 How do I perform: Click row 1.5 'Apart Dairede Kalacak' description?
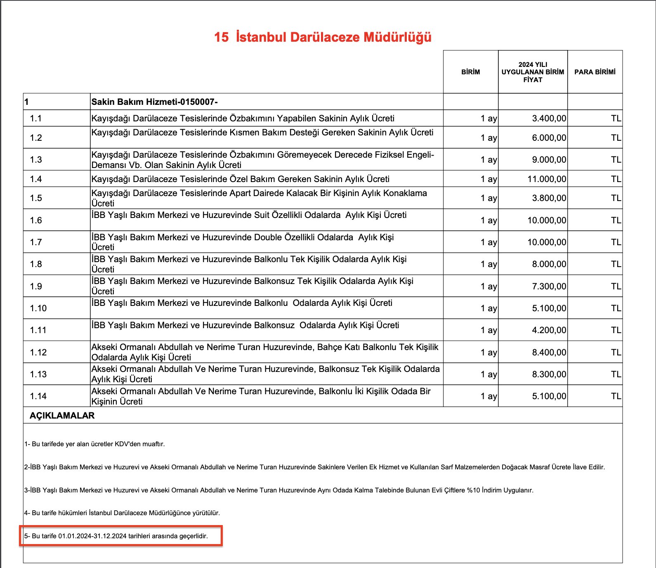pyautogui.click(x=259, y=198)
